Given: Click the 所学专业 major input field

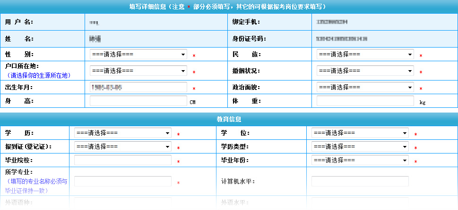Looking at the screenshot, I should pos(122,181).
